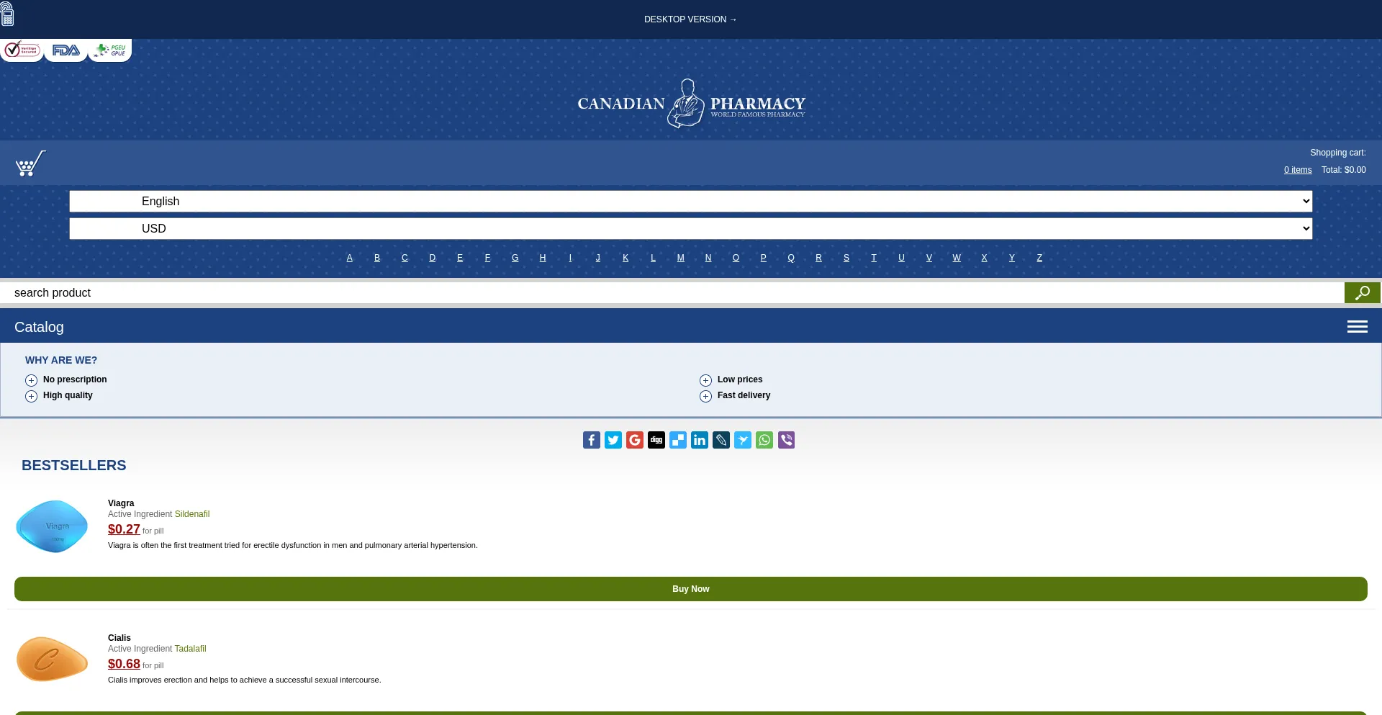Click the Buy Now button for Viagra
Viewport: 1382px width, 715px height.
690,589
